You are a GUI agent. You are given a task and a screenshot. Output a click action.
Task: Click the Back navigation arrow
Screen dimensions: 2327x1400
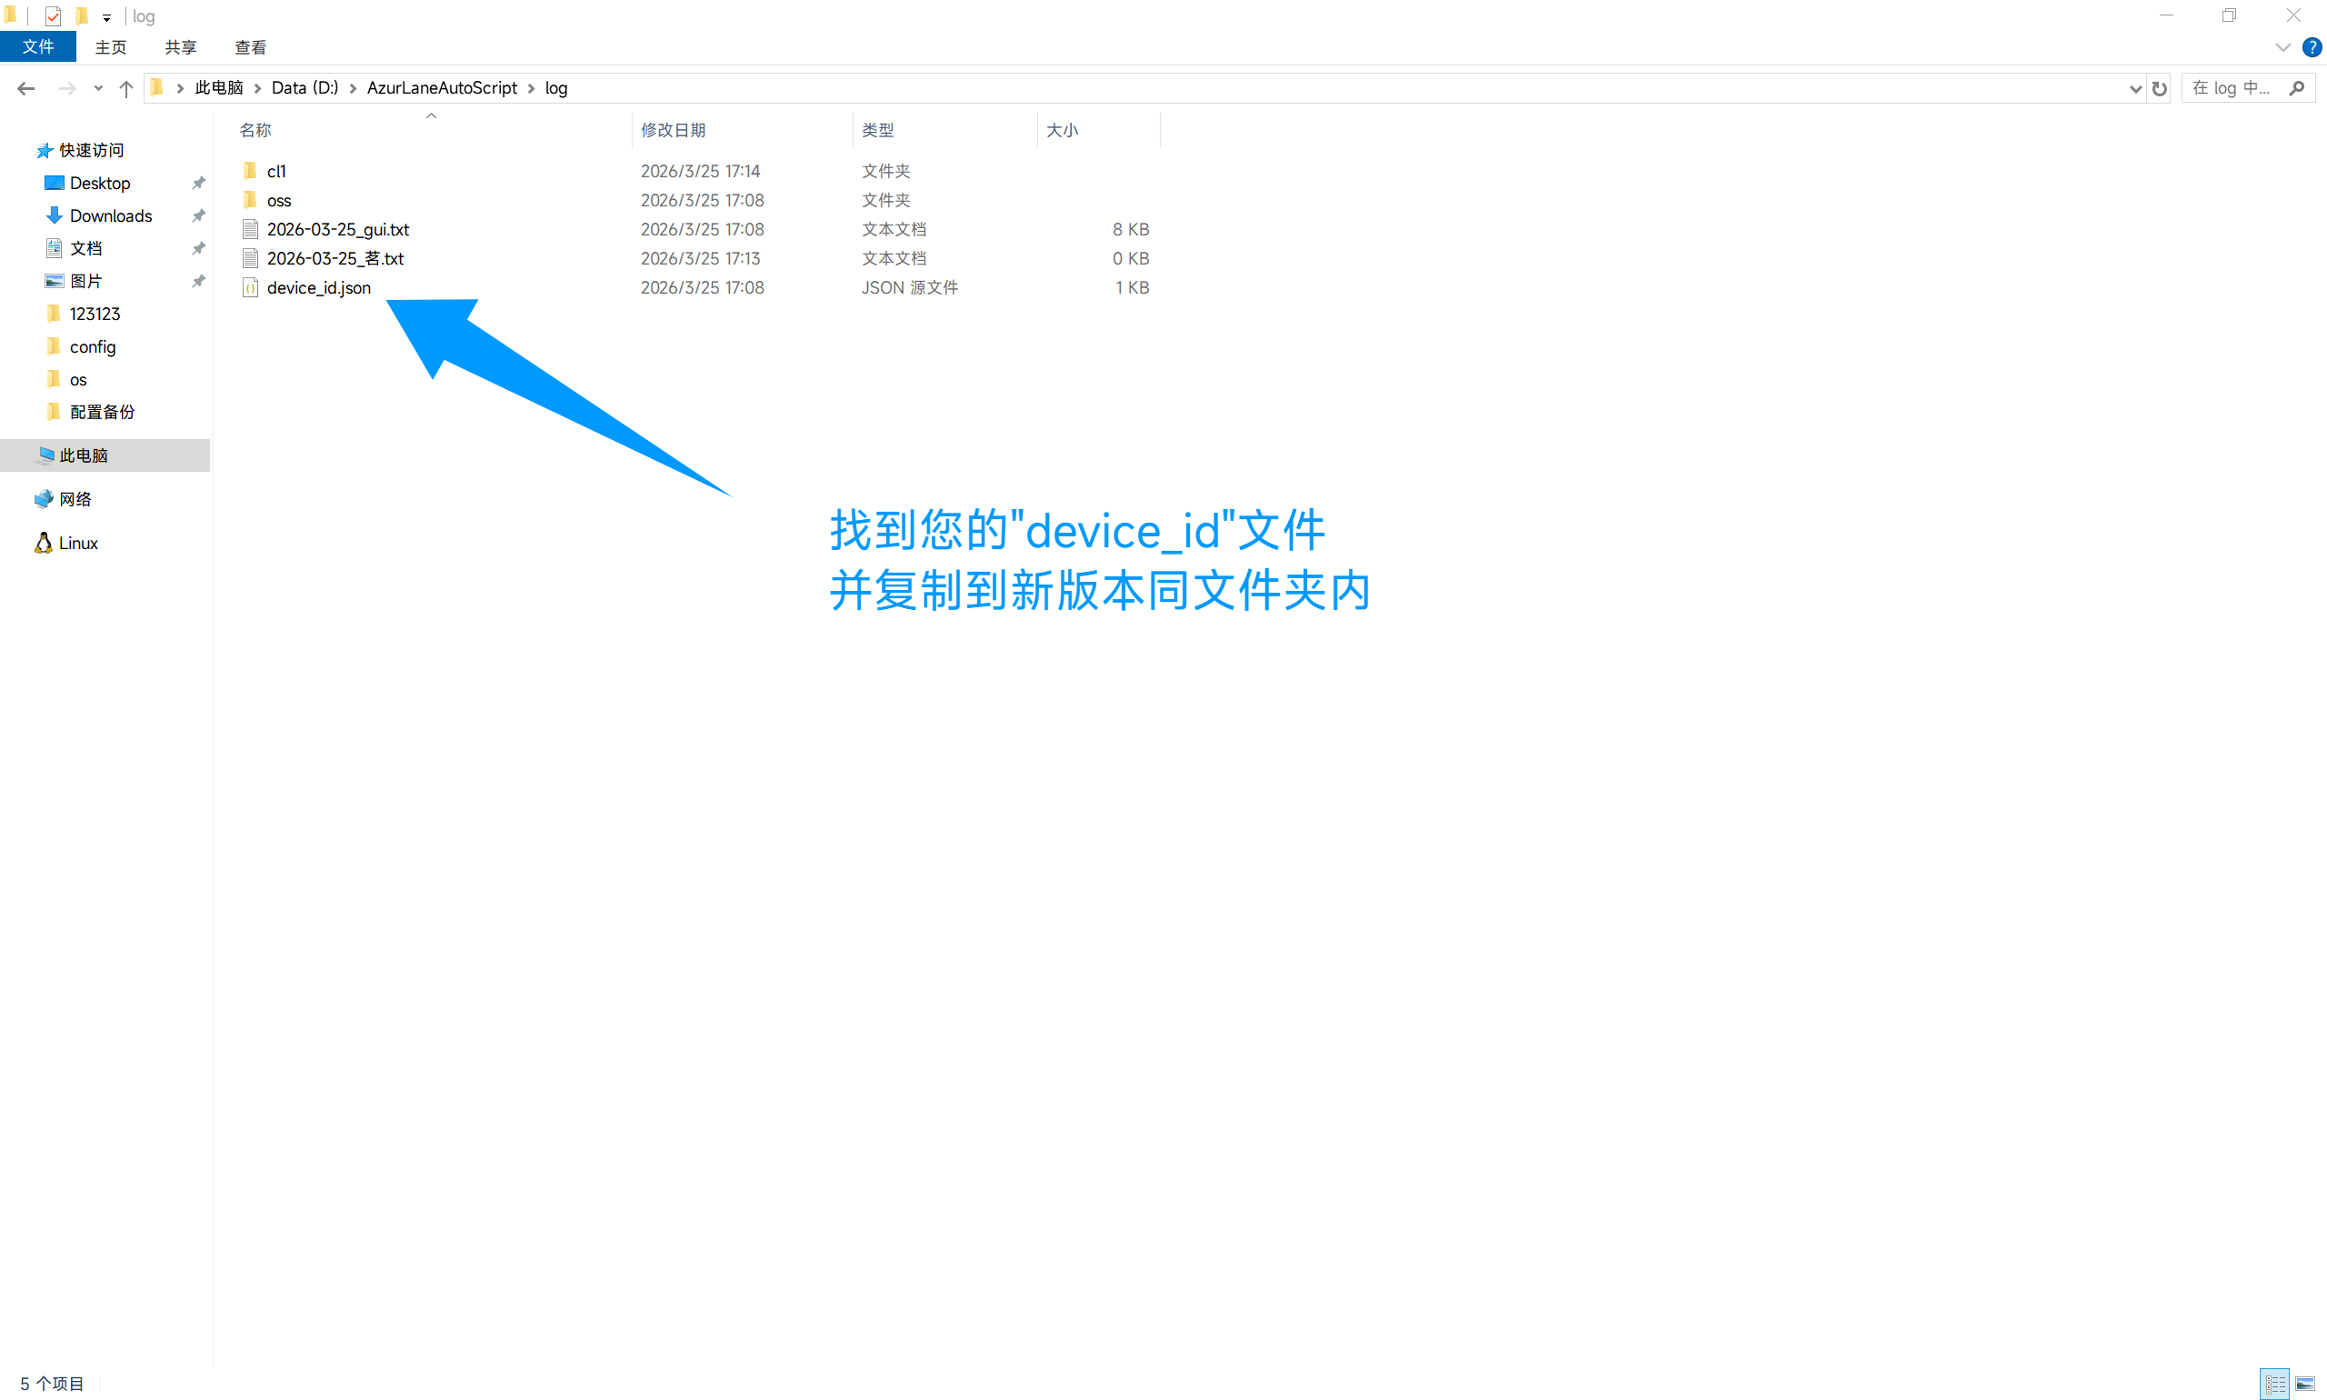point(25,88)
